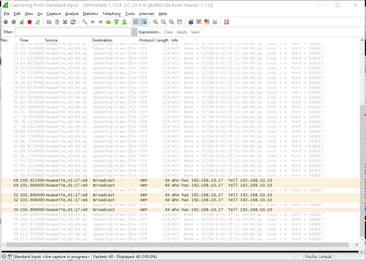Click into the display filter field
This screenshot has width=366, height=261.
73,32
